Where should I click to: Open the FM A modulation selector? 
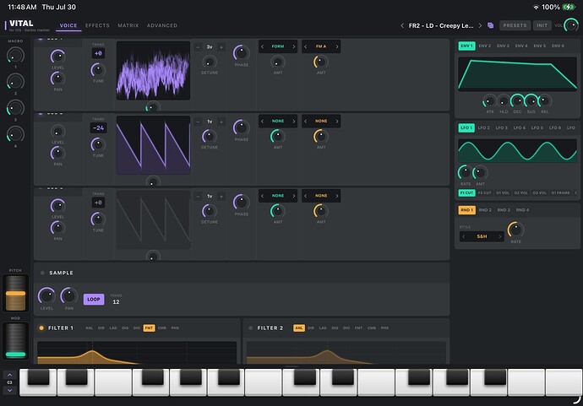point(321,46)
